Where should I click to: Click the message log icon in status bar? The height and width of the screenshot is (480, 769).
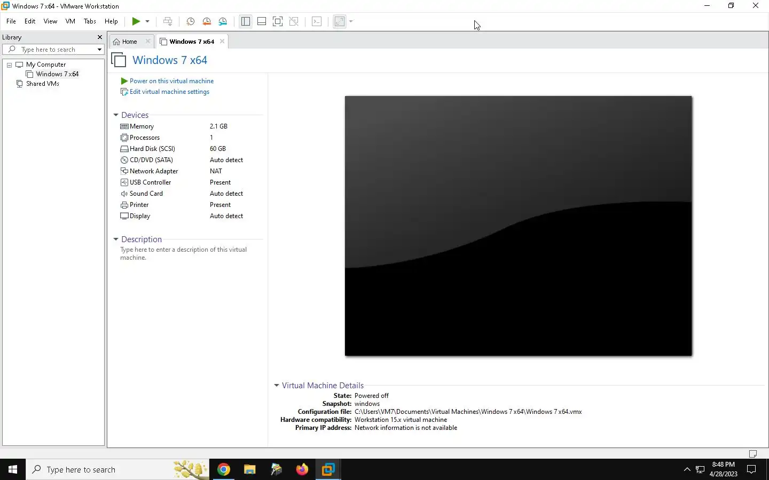753,454
